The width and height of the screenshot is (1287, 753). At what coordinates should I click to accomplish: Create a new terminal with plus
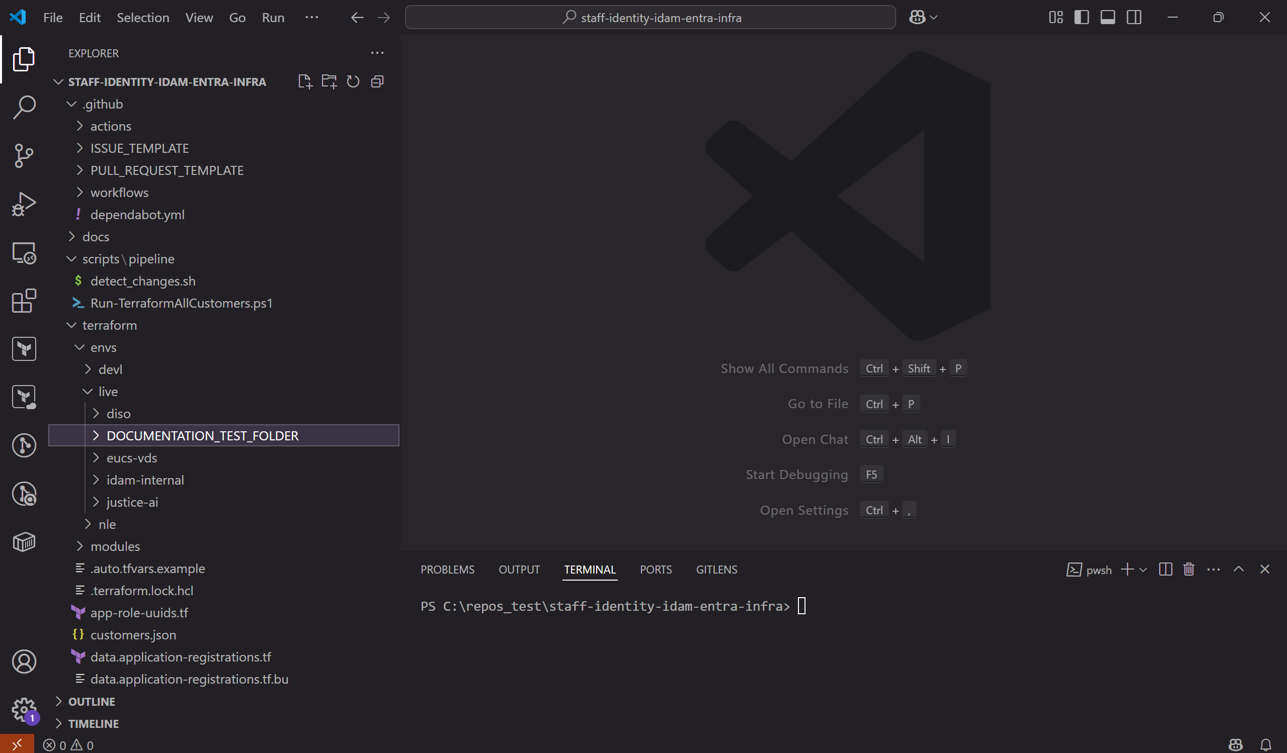coord(1127,570)
